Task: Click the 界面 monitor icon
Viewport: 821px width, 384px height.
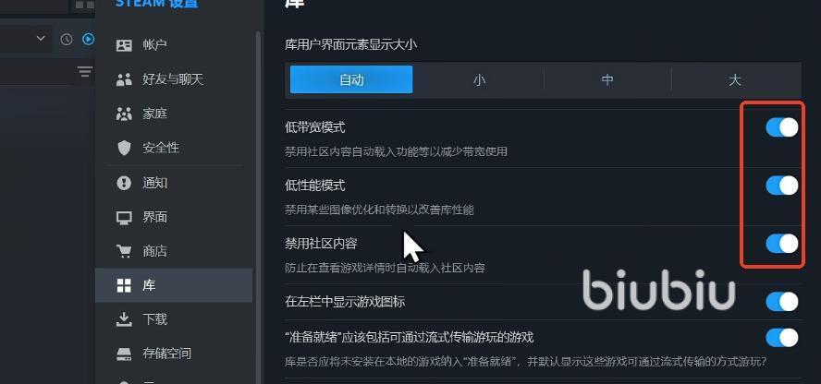Action: click(124, 217)
